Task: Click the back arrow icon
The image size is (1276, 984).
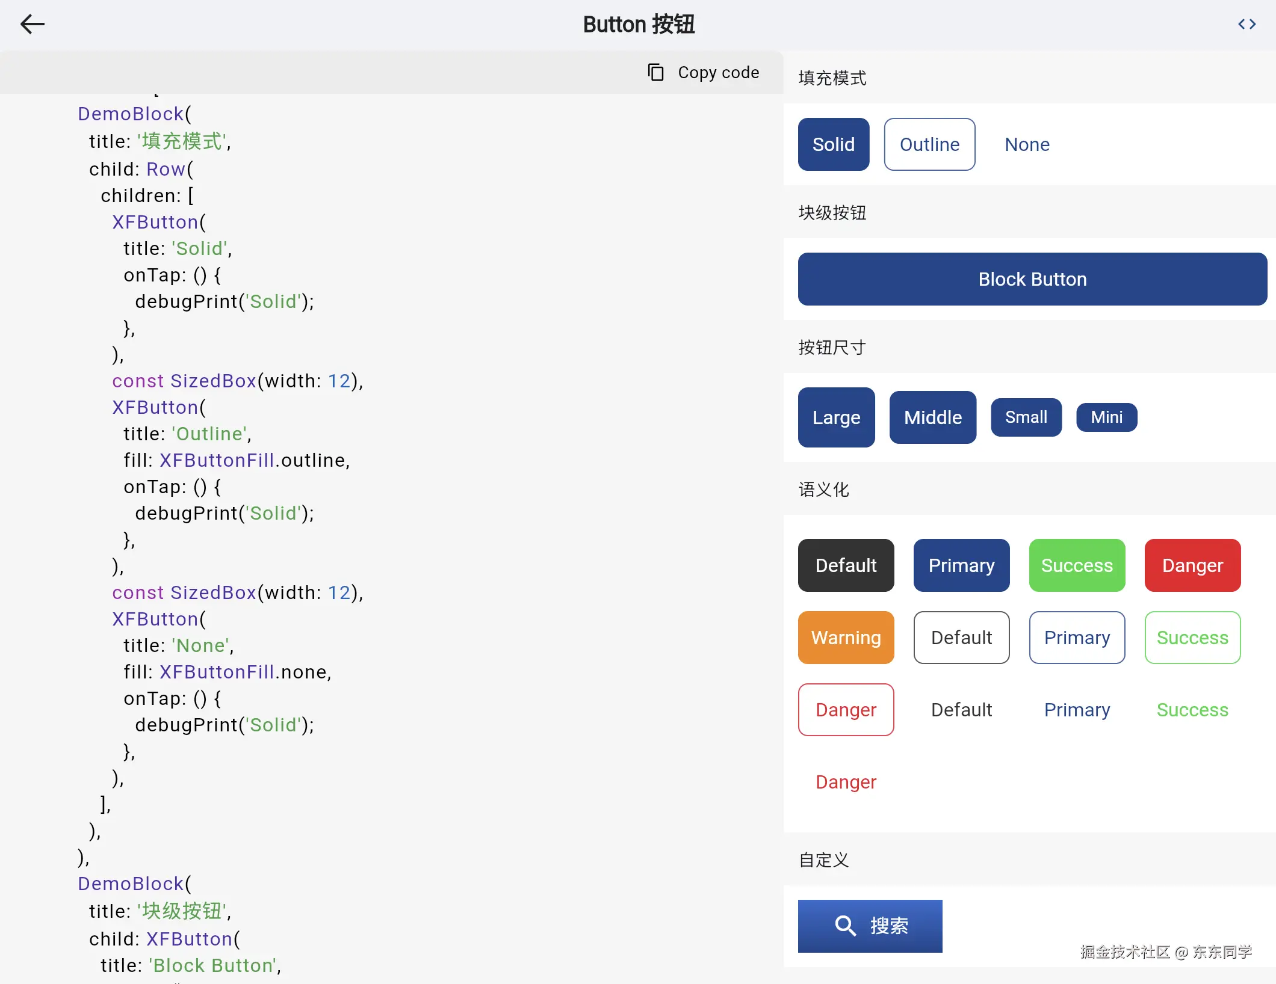Action: coord(33,24)
